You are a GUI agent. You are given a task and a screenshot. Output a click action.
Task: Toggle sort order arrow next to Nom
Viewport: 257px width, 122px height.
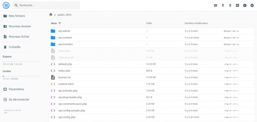(x=60, y=23)
